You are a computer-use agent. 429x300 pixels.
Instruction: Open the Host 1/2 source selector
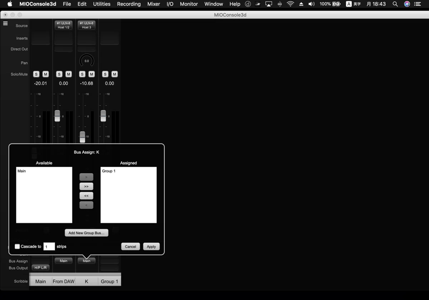click(64, 25)
